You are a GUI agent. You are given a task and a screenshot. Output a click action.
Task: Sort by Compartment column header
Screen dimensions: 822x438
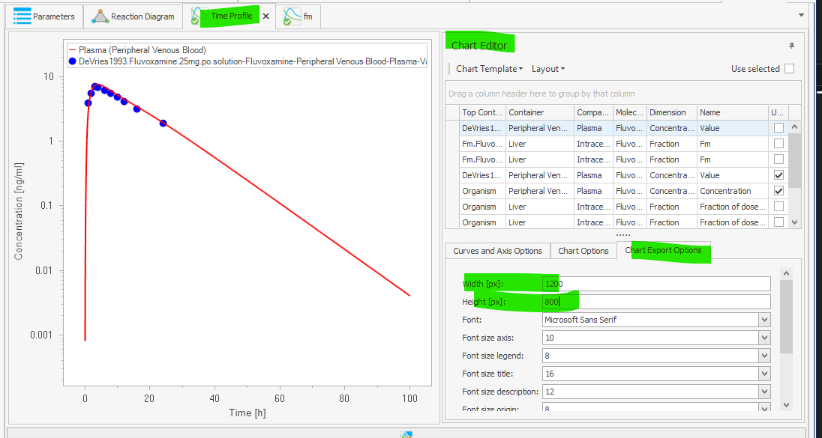(x=593, y=112)
